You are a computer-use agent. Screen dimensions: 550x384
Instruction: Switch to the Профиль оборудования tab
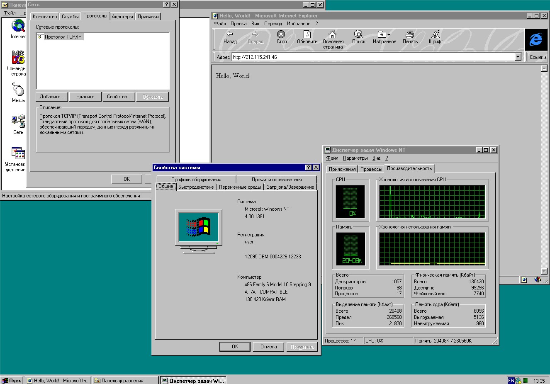click(196, 180)
